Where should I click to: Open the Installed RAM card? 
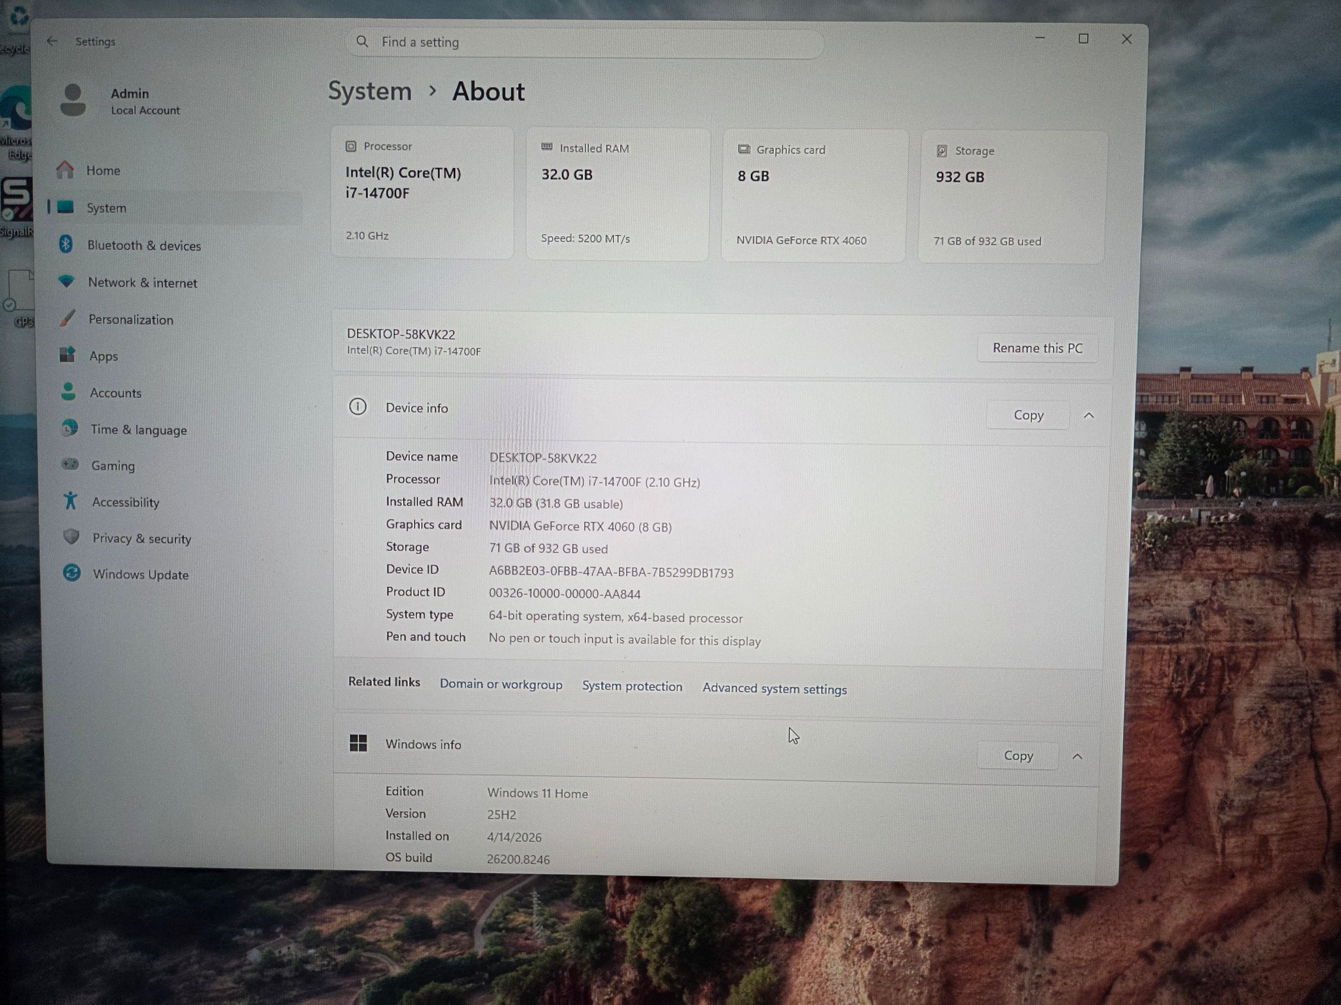click(618, 194)
